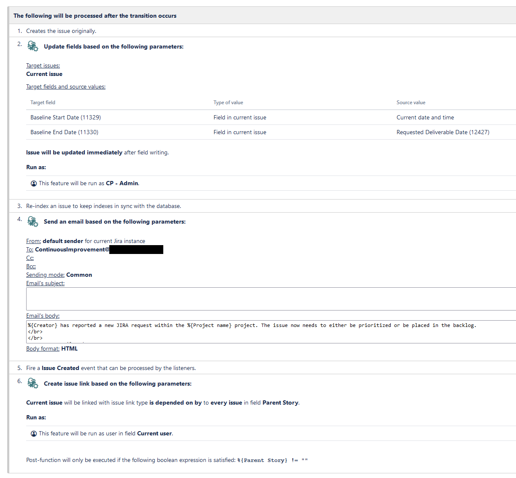
Task: Click the Run as label under Create issue link
Action: pos(36,417)
